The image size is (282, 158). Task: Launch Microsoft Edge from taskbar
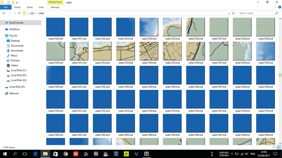(35, 154)
